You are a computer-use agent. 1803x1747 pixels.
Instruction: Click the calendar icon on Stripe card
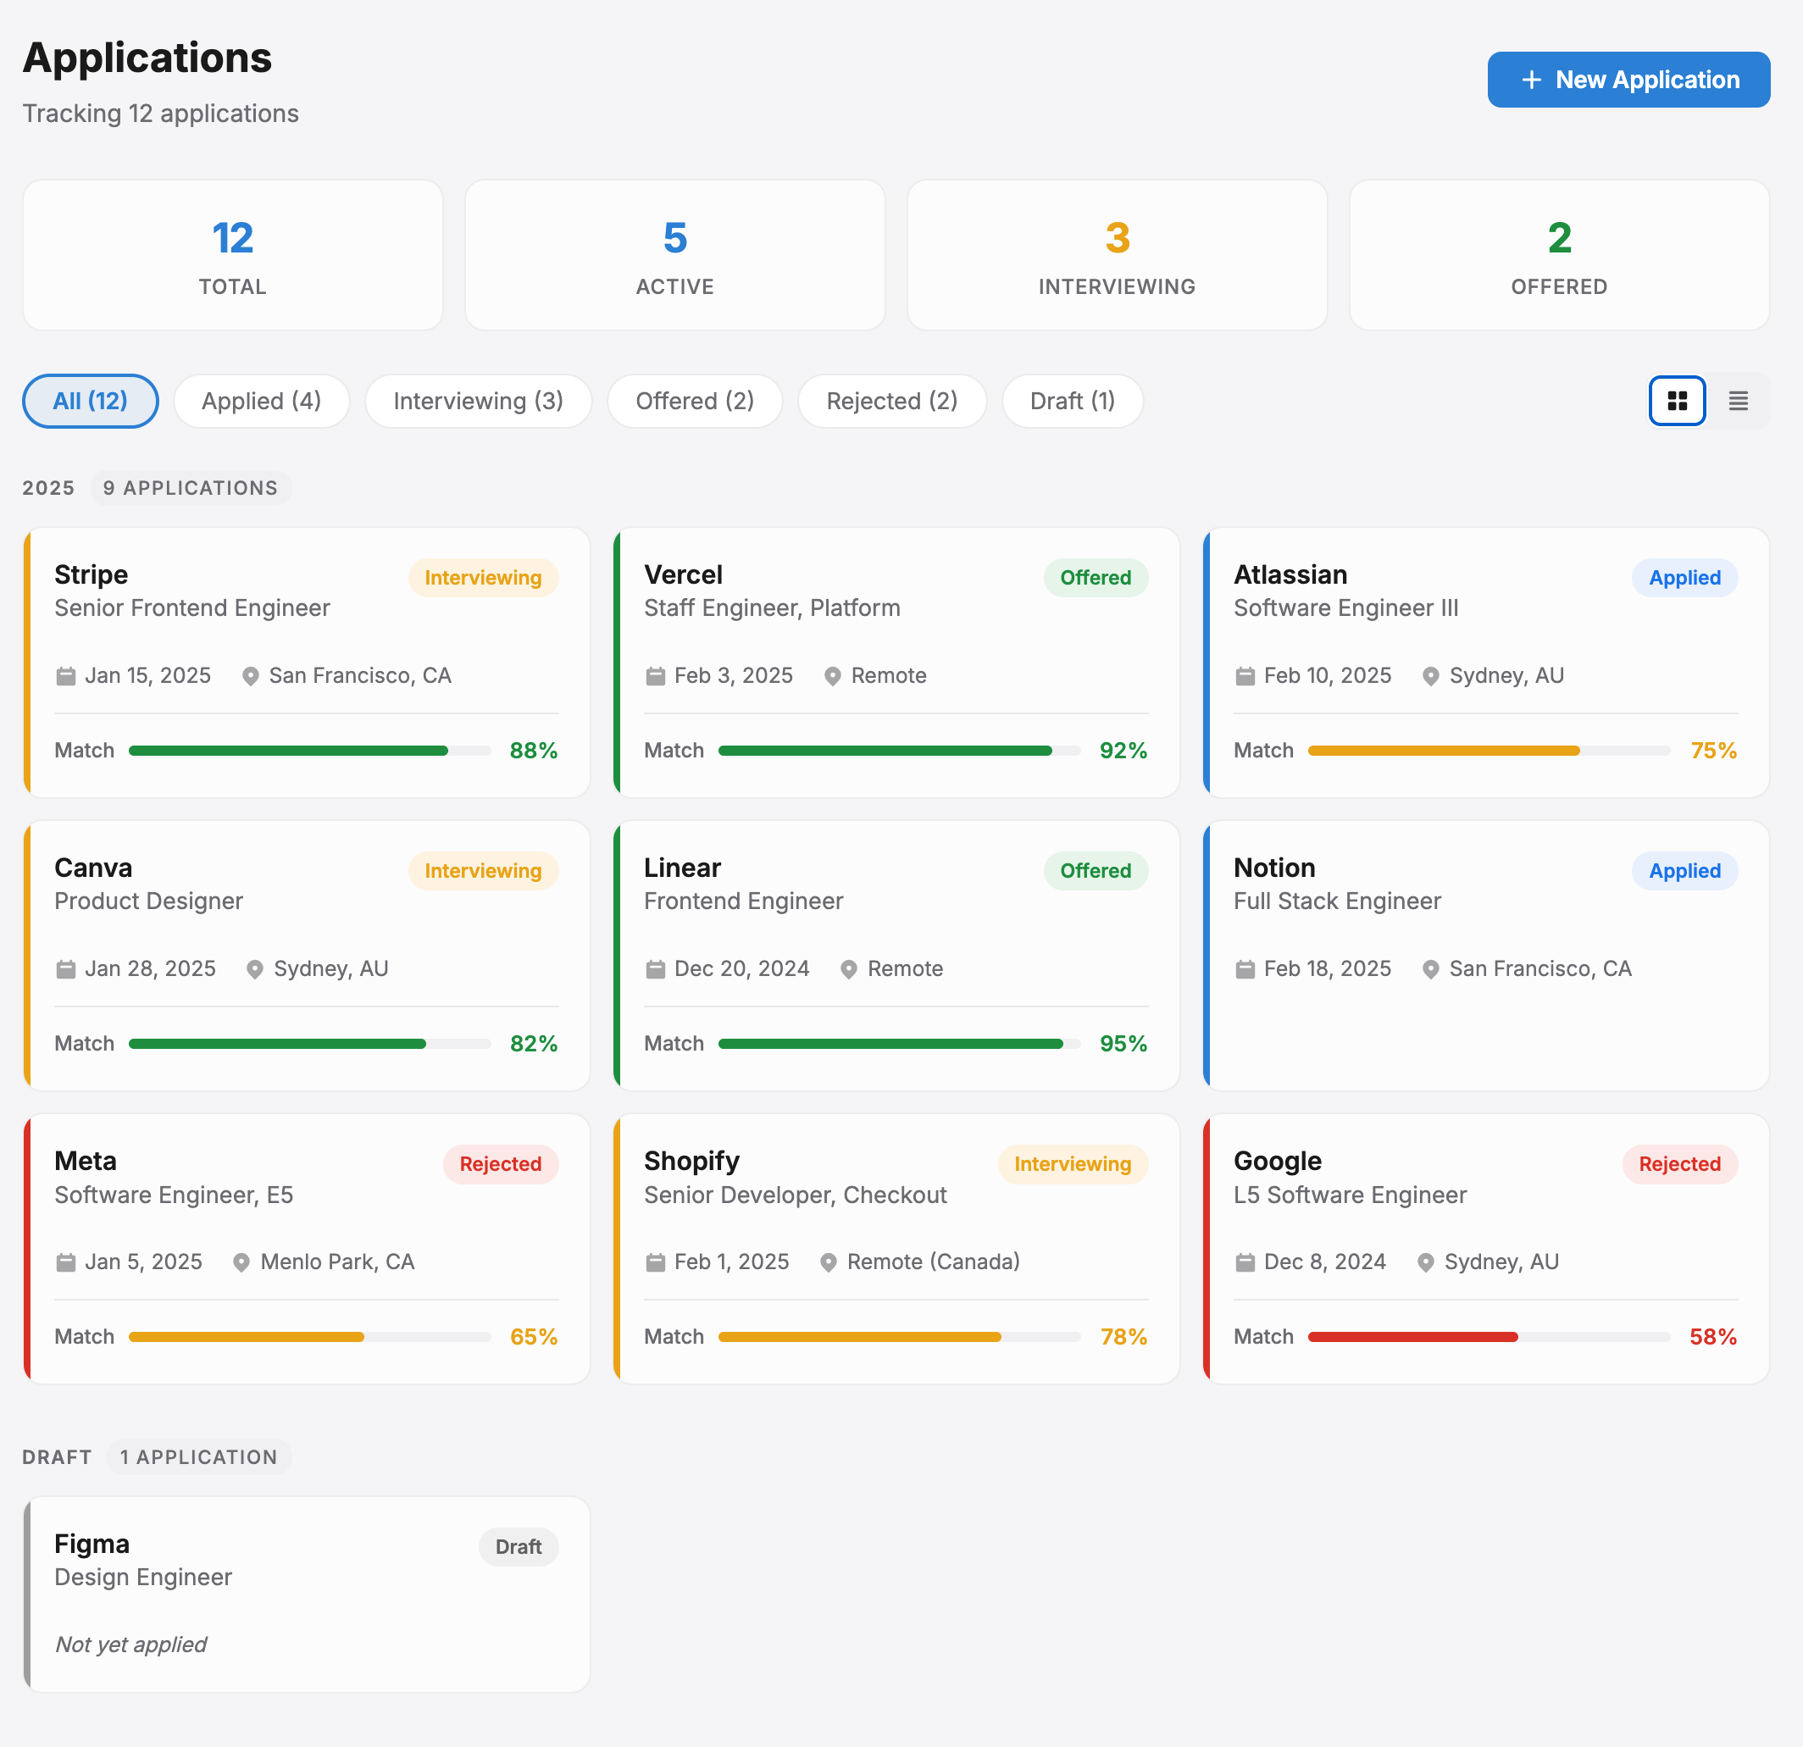65,675
